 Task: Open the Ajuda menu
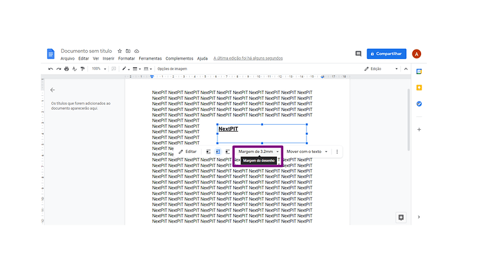click(x=202, y=58)
